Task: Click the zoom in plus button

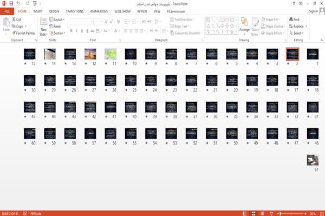Action: tap(305, 213)
